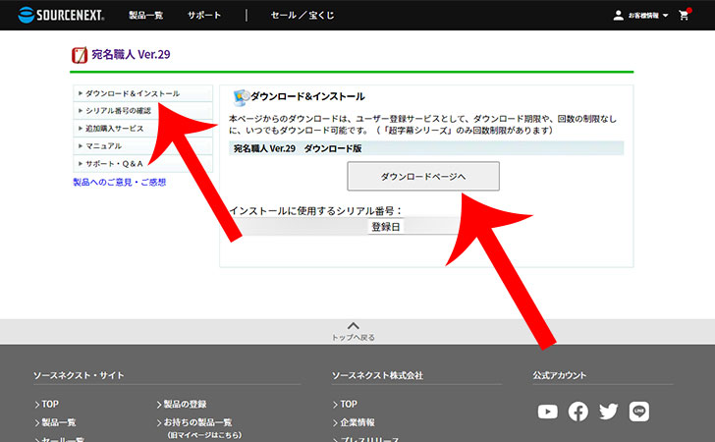Viewport: 715px width, 442px height.
Task: Open the セール／宝くじ menu
Action: 302,15
